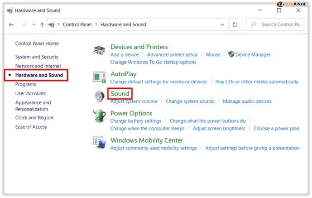The height and width of the screenshot is (198, 312).
Task: Click Change Windows To Go startup options
Action: click(x=153, y=62)
